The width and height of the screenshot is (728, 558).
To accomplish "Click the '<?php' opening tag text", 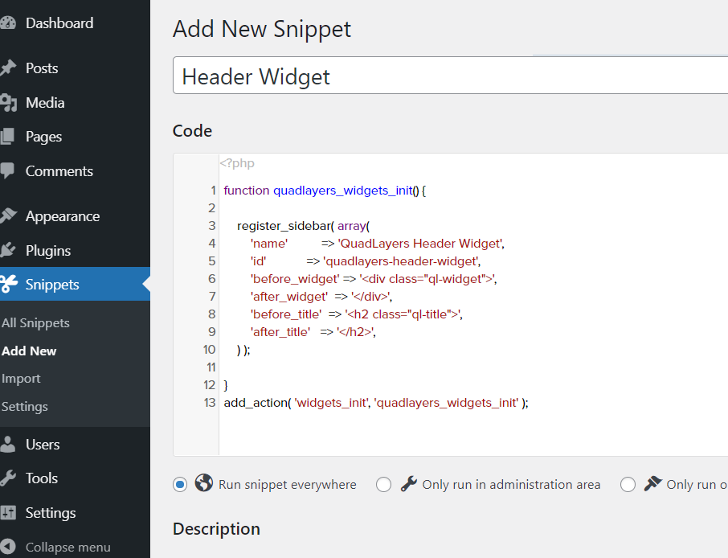I will [237, 163].
